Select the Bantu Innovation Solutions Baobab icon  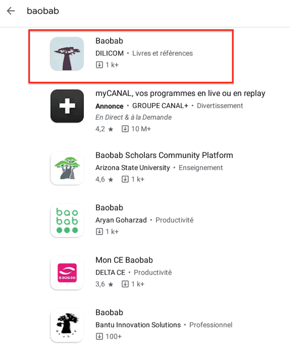(67, 325)
